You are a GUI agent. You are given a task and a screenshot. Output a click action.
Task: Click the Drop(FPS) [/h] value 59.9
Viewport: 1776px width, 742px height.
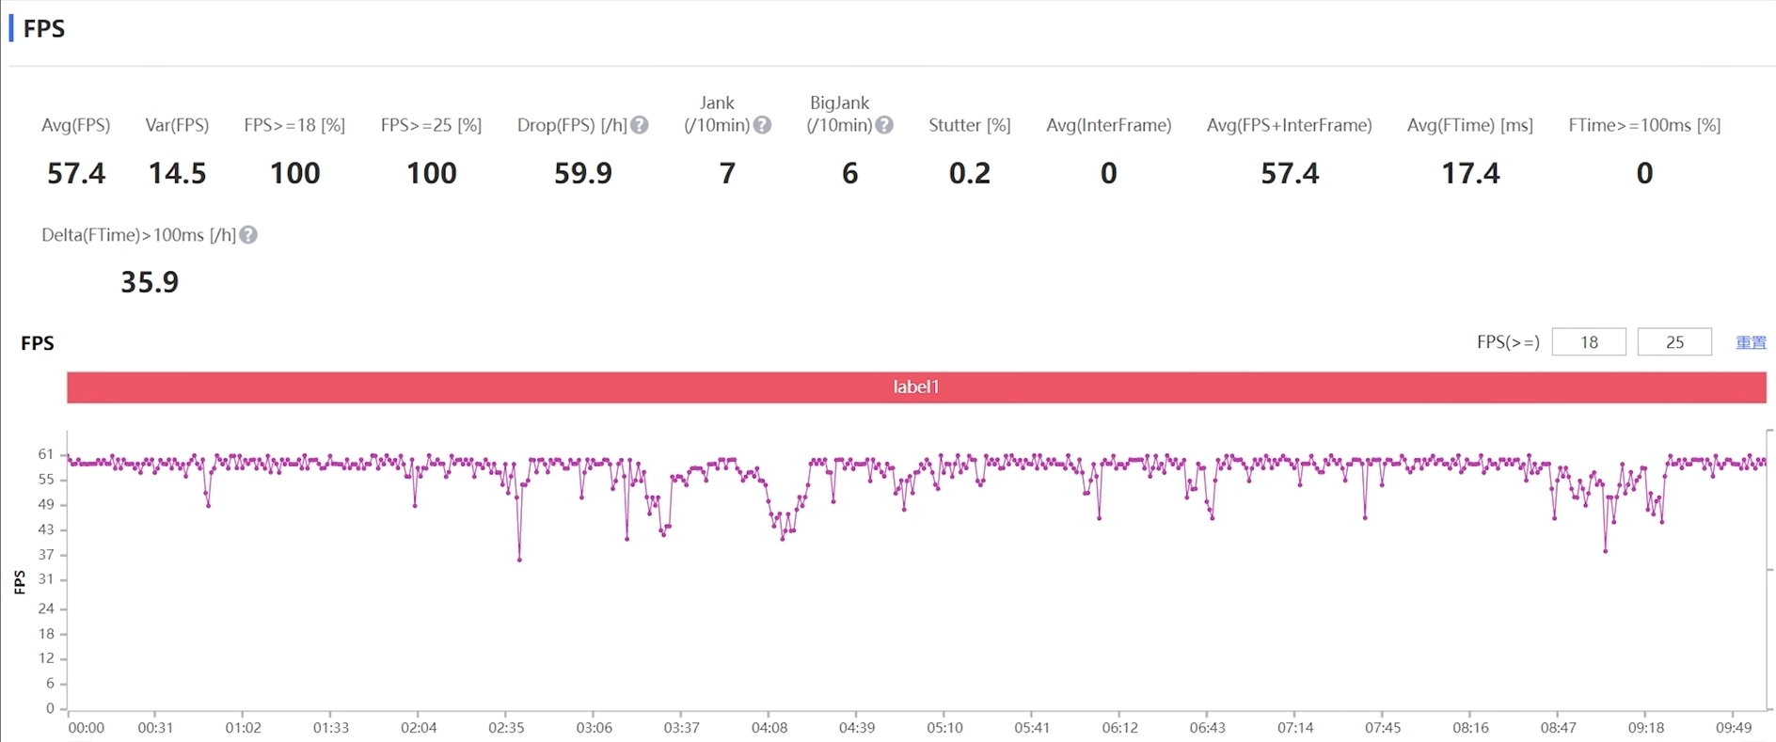click(583, 173)
